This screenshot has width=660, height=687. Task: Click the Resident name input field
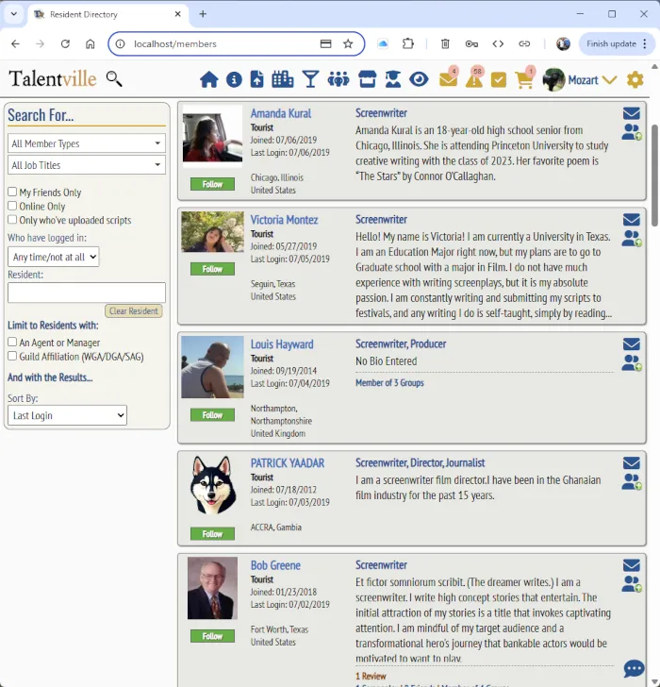[87, 293]
